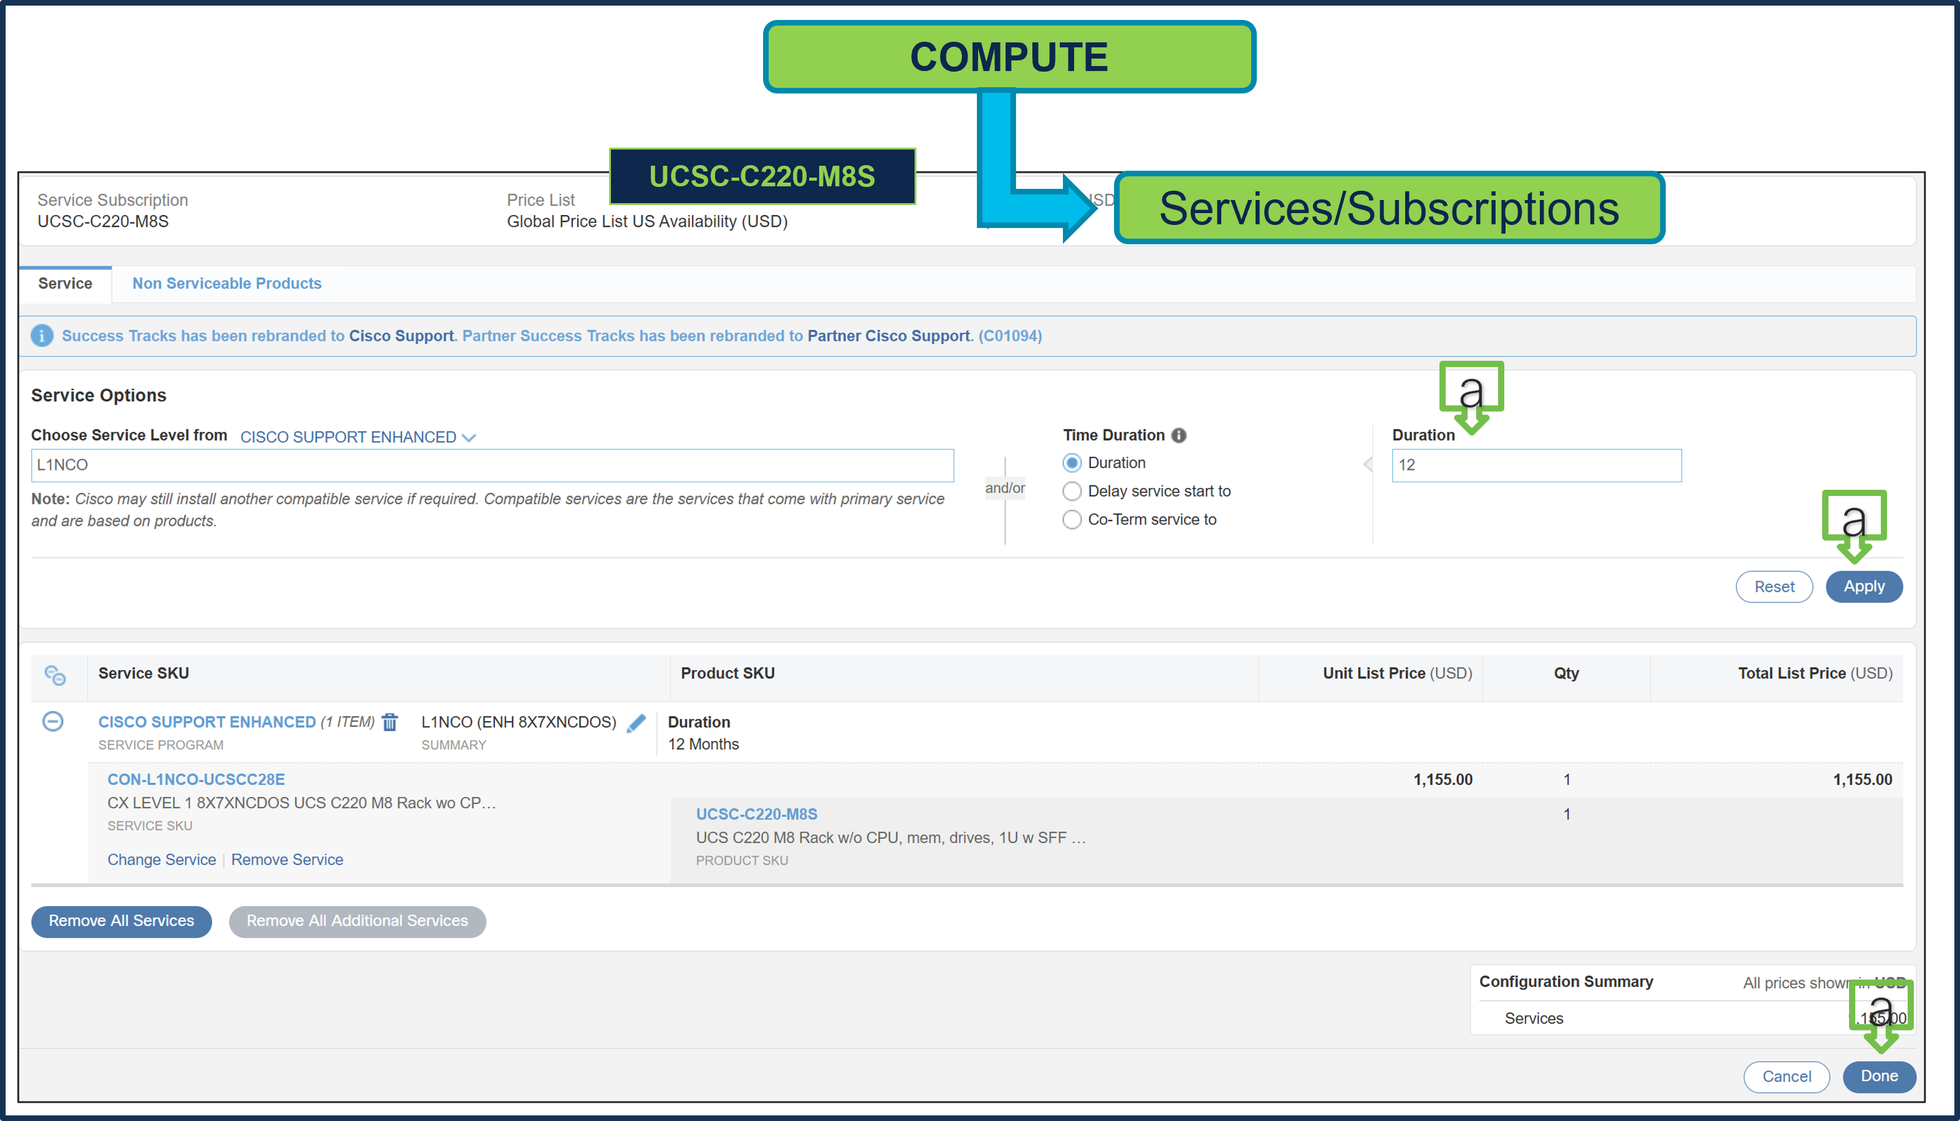Edit the L1NCO summary with the pencil icon
The width and height of the screenshot is (1960, 1121).
pyautogui.click(x=635, y=722)
